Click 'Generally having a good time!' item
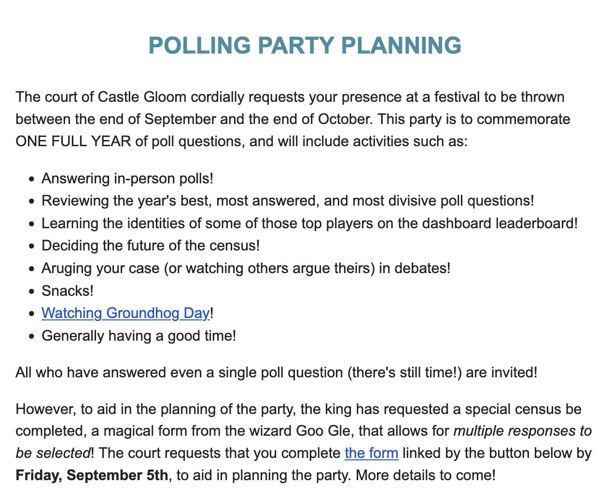 (x=139, y=335)
